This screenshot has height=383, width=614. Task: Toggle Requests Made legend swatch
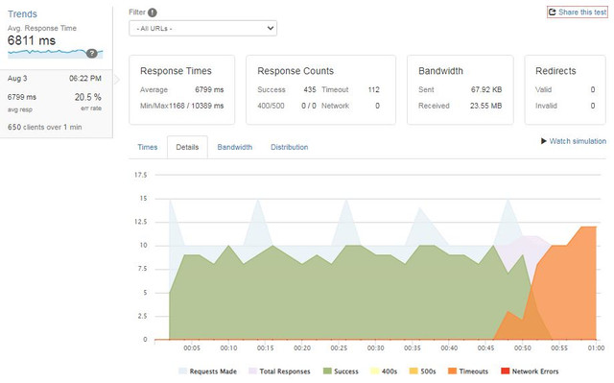pos(182,371)
